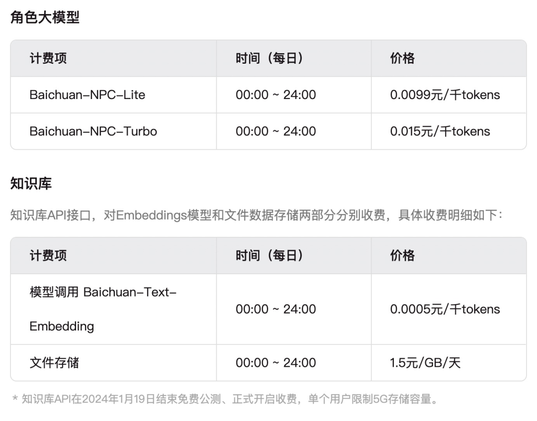Select the 模型调用 Baichuan-Text-Embedding cell
Screen dimensions: 537x421
(113, 309)
